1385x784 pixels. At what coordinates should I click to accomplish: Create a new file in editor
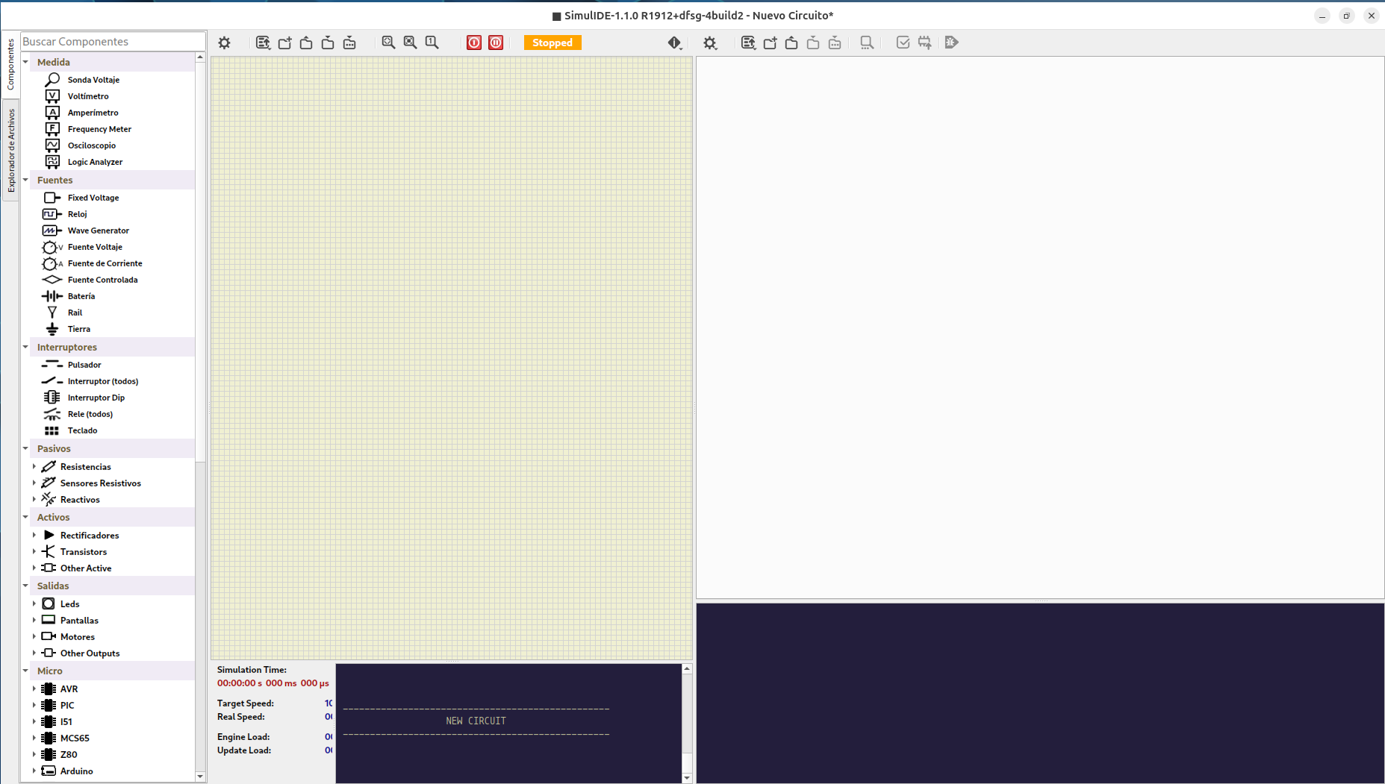[770, 43]
